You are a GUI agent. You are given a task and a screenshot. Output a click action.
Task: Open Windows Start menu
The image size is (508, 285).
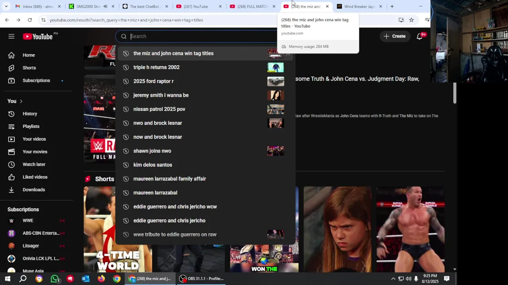point(8,279)
